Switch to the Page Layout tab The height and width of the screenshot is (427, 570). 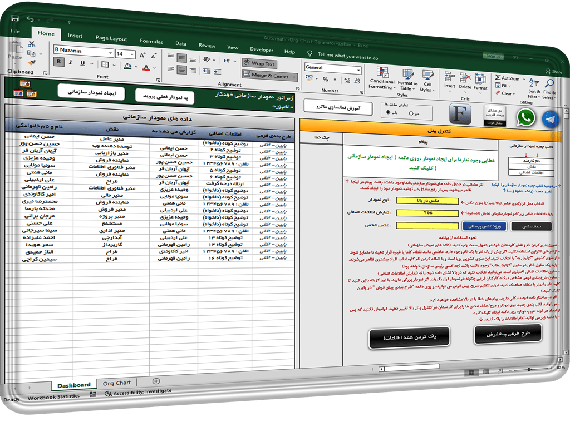coord(111,38)
